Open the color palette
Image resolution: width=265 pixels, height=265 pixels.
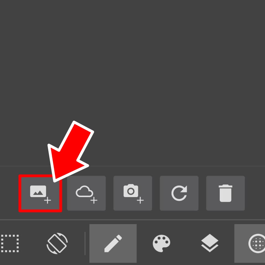click(x=161, y=243)
